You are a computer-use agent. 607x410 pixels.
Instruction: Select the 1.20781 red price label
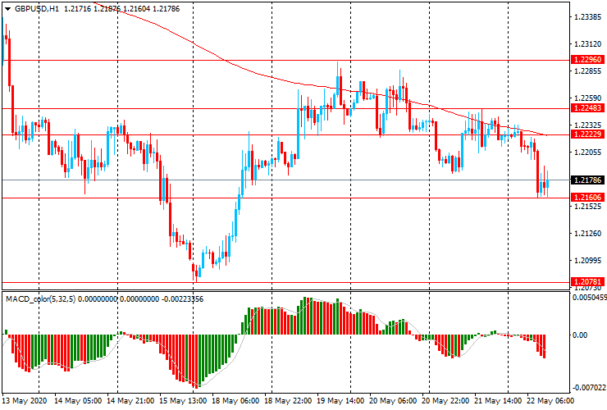click(587, 281)
